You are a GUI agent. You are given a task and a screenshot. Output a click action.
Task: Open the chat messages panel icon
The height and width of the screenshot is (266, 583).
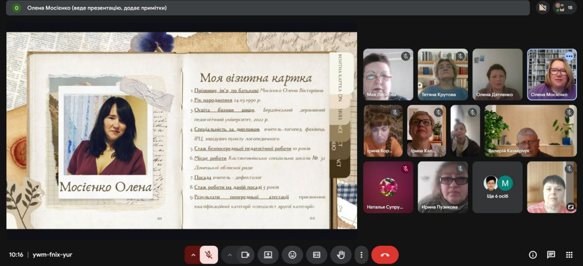click(x=551, y=254)
